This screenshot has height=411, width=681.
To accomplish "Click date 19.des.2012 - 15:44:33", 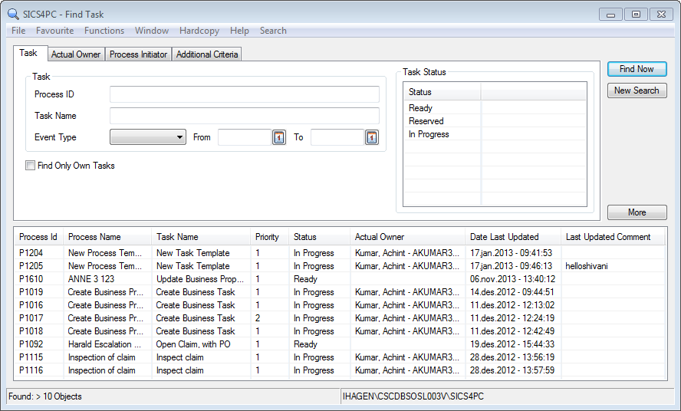I will [512, 344].
